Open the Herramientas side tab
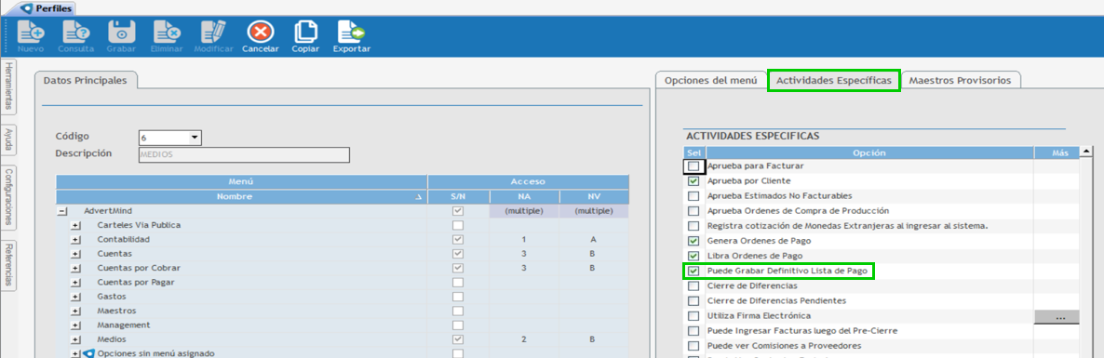1104x358 pixels. [x=9, y=86]
